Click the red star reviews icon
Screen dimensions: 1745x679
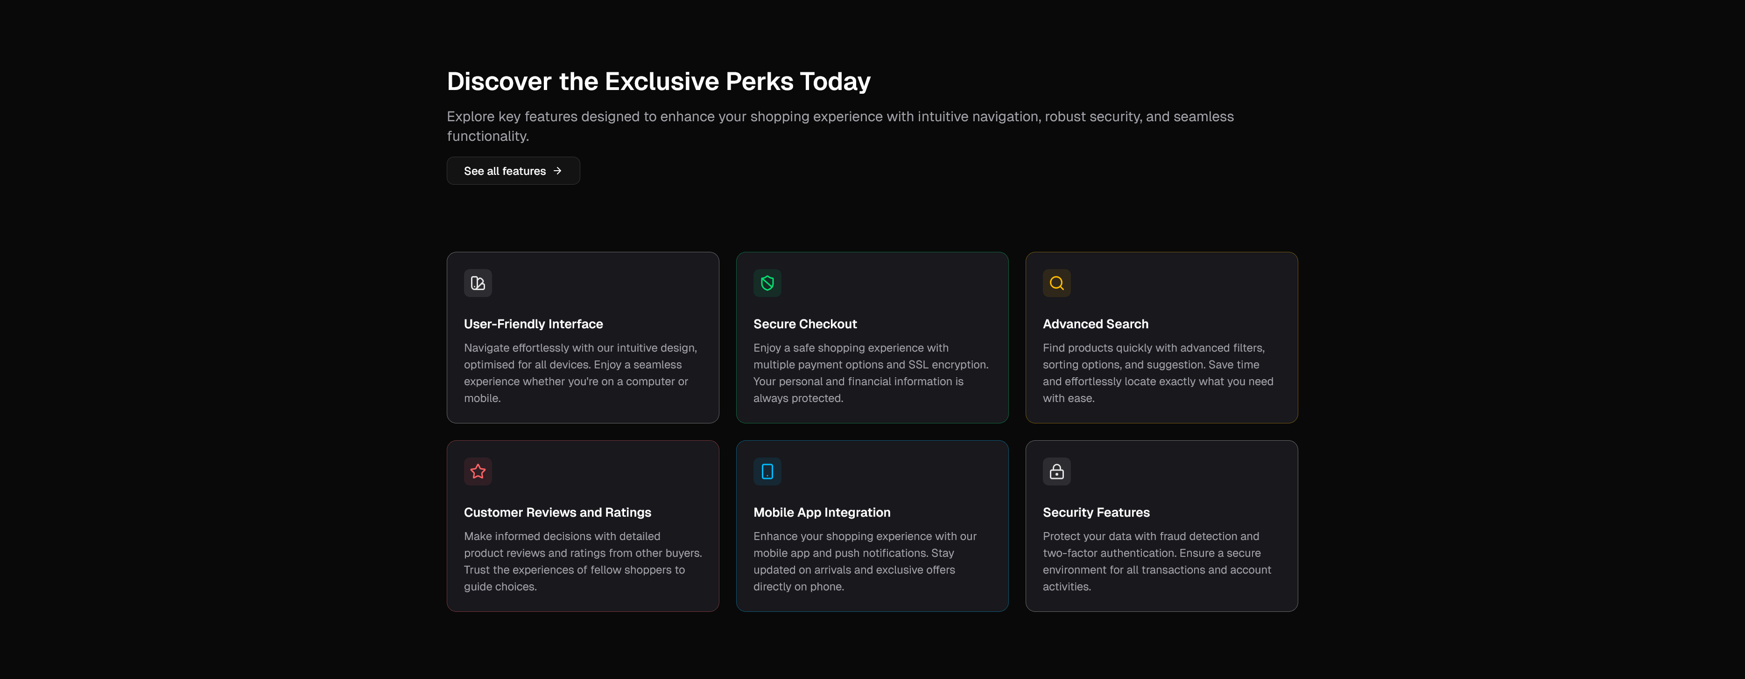tap(478, 471)
